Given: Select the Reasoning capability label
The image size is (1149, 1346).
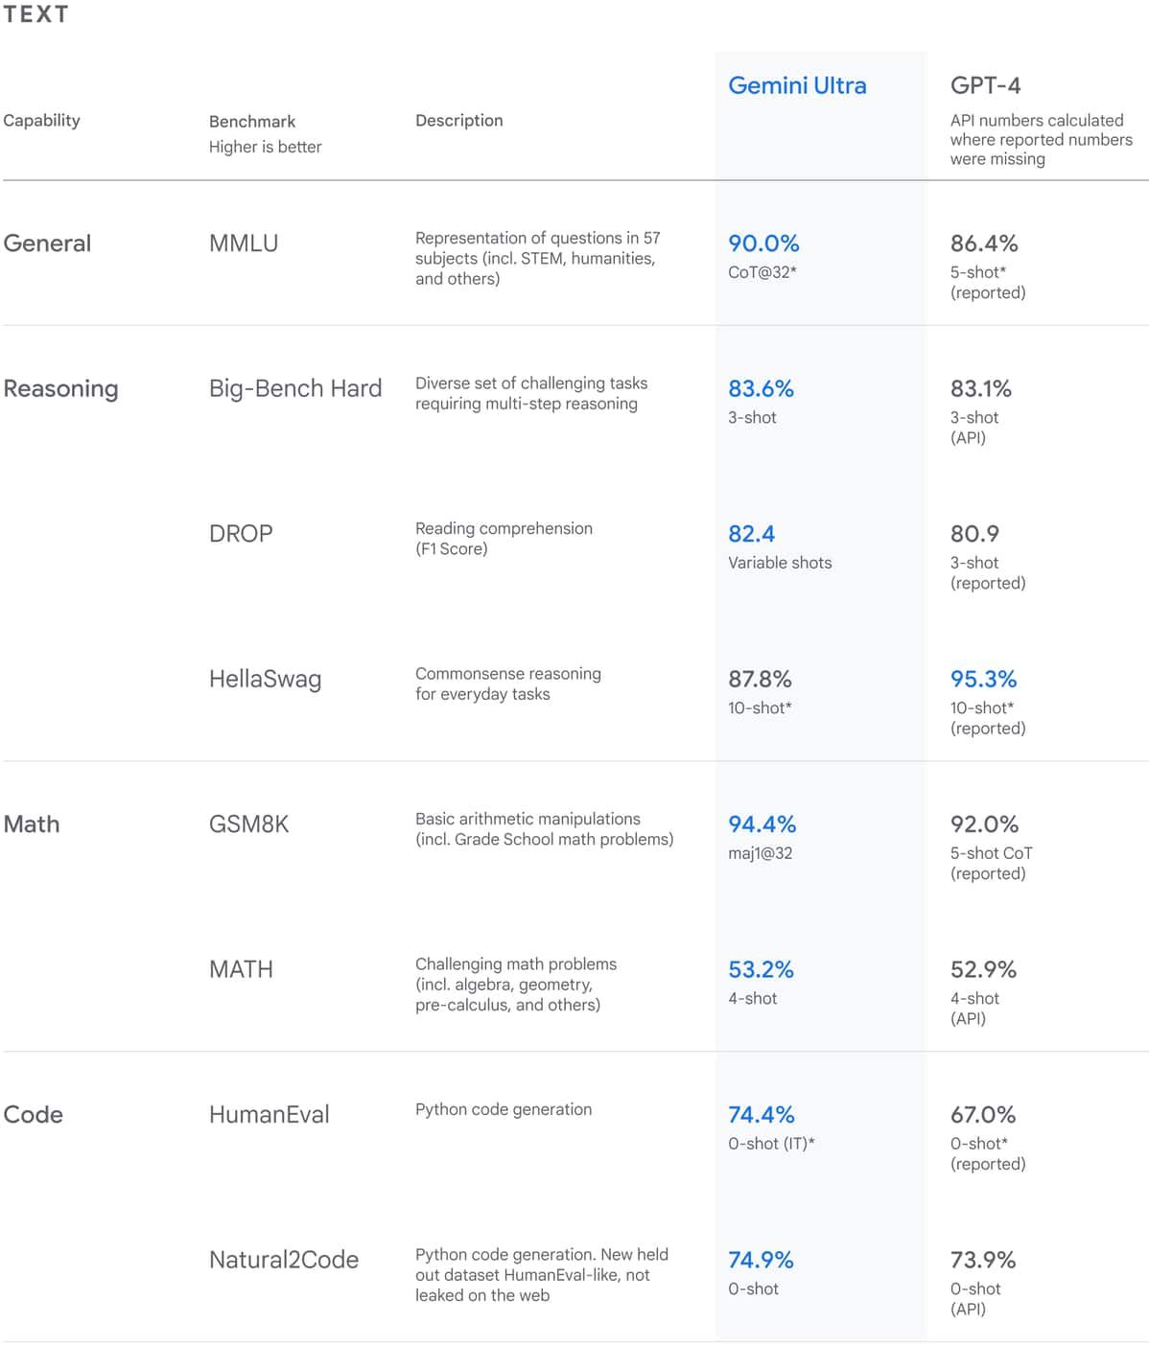Looking at the screenshot, I should tap(61, 389).
